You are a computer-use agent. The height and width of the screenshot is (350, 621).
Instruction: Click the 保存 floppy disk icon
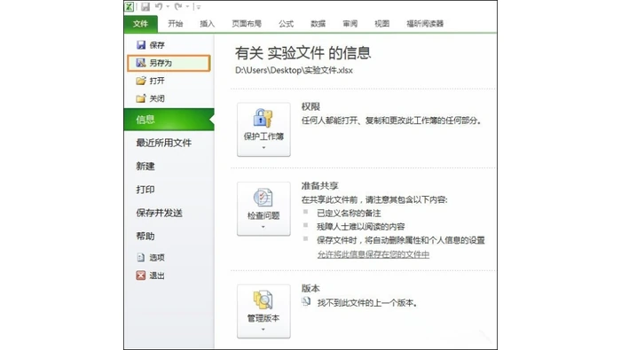click(x=141, y=44)
